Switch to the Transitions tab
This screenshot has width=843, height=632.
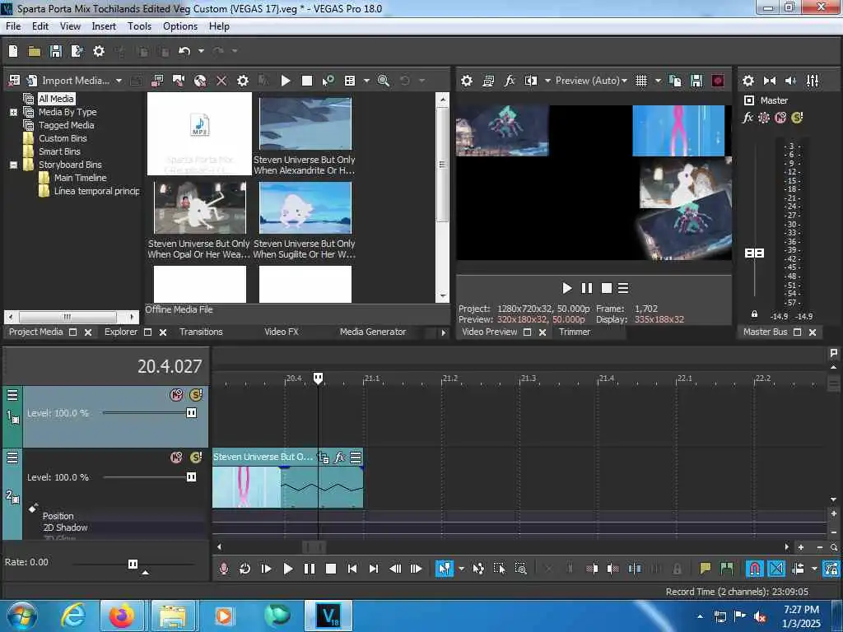[201, 332]
